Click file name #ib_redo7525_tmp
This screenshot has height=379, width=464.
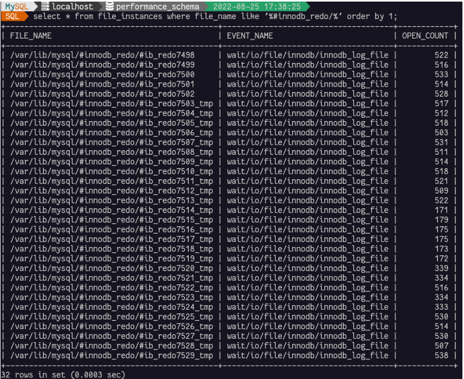coord(112,317)
